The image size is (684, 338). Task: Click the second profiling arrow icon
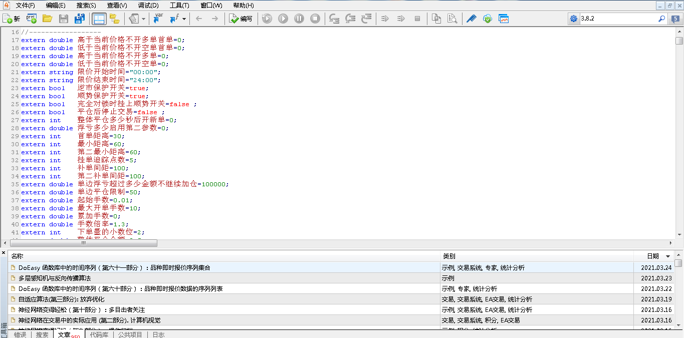[x=401, y=19]
